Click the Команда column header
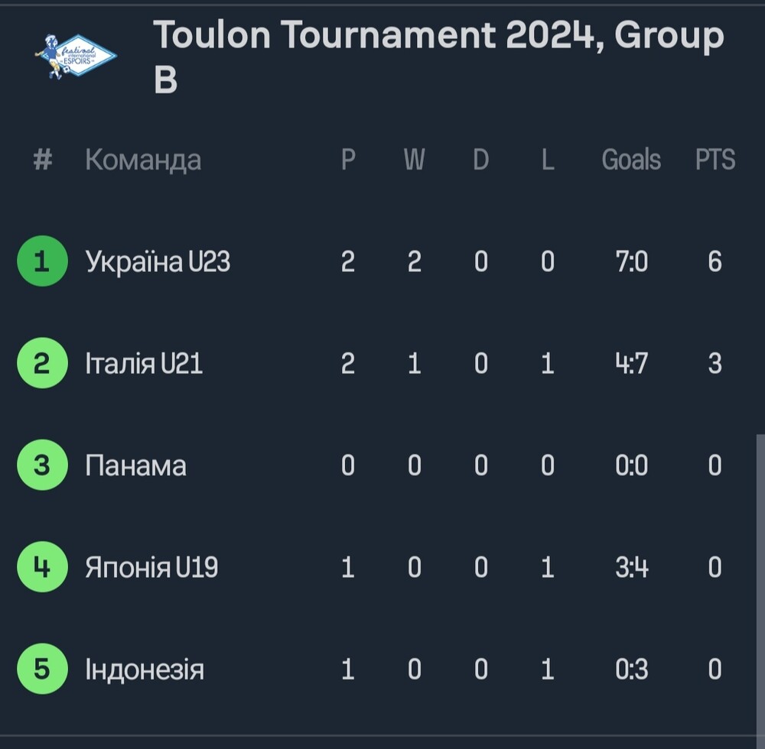The image size is (765, 749). click(x=143, y=160)
